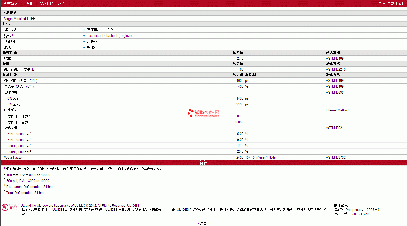Click footnote Total Deformation, 24 hrs

[x=25, y=193]
